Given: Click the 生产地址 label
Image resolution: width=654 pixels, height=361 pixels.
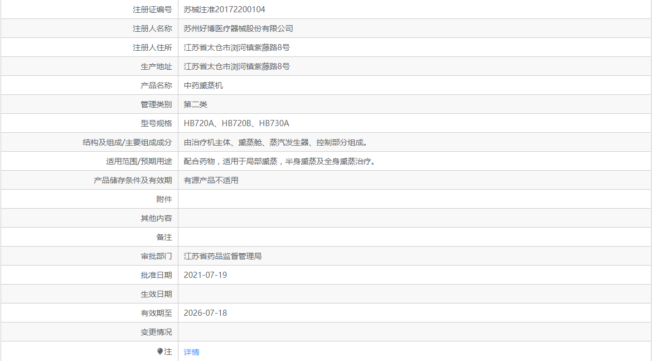Looking at the screenshot, I should [x=156, y=66].
